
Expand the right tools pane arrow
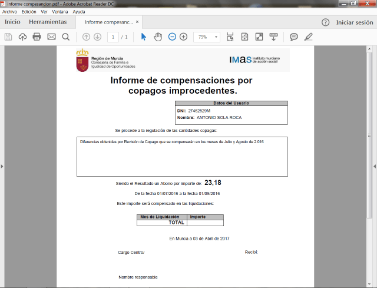point(375,166)
